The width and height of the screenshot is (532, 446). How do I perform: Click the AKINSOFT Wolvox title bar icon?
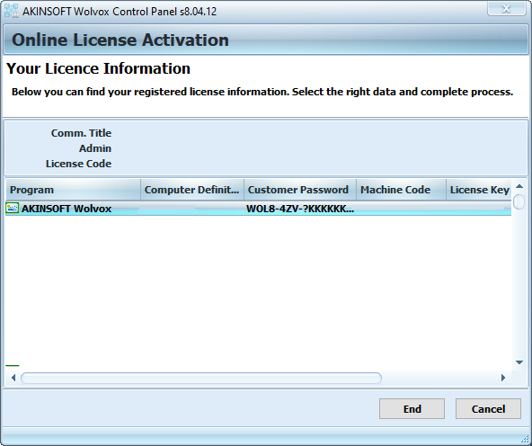pyautogui.click(x=11, y=11)
